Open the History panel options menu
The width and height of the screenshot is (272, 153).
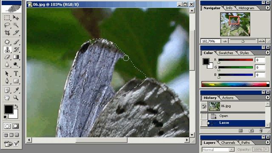pos(267,97)
